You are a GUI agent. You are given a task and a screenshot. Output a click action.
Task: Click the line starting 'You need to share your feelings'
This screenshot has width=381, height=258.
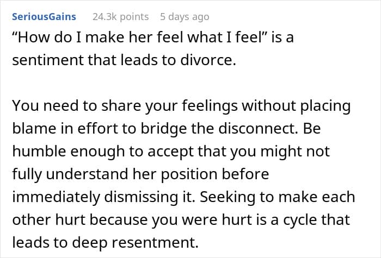coord(181,106)
